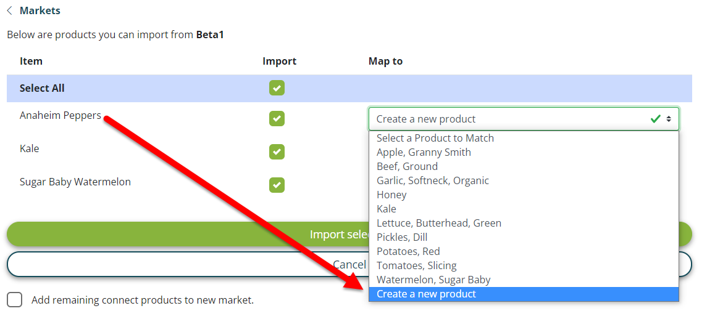
Task: Click the back chevron beside Markets
Action: click(x=10, y=11)
